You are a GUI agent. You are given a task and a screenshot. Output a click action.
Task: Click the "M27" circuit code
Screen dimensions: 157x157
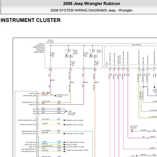(59, 119)
